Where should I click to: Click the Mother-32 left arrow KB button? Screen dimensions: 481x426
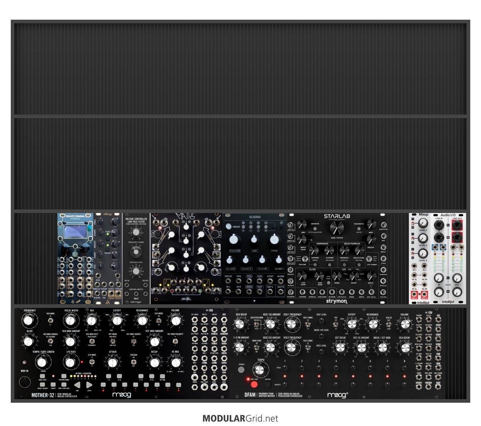click(x=77, y=385)
